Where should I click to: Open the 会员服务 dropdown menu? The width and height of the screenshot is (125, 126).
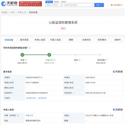coord(117,5)
